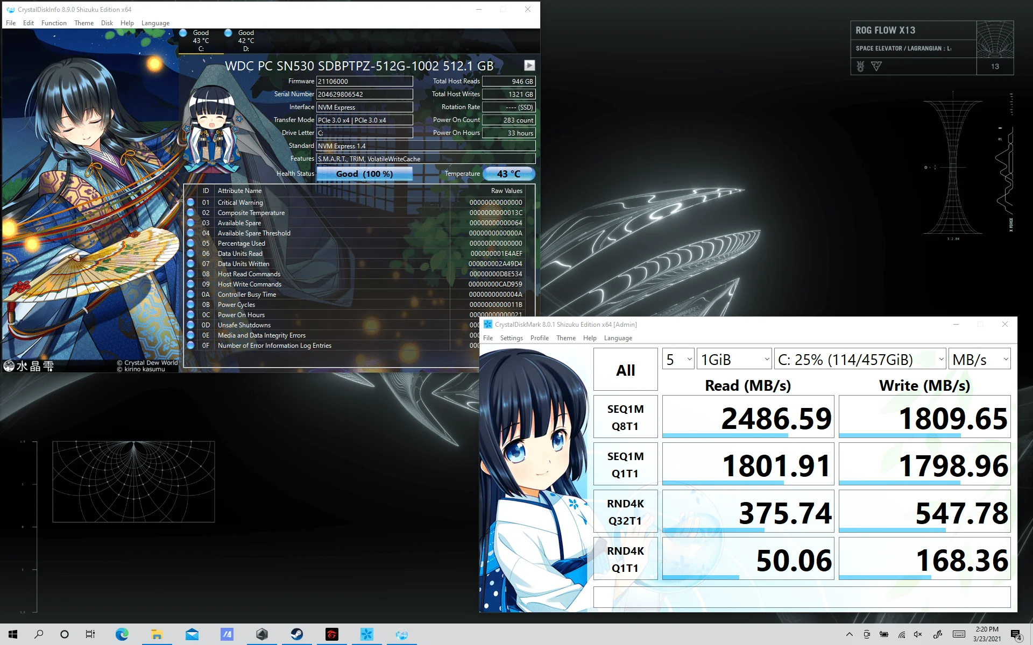The image size is (1033, 645).
Task: Open CrystalDiskInfo Function menu
Action: tap(54, 23)
